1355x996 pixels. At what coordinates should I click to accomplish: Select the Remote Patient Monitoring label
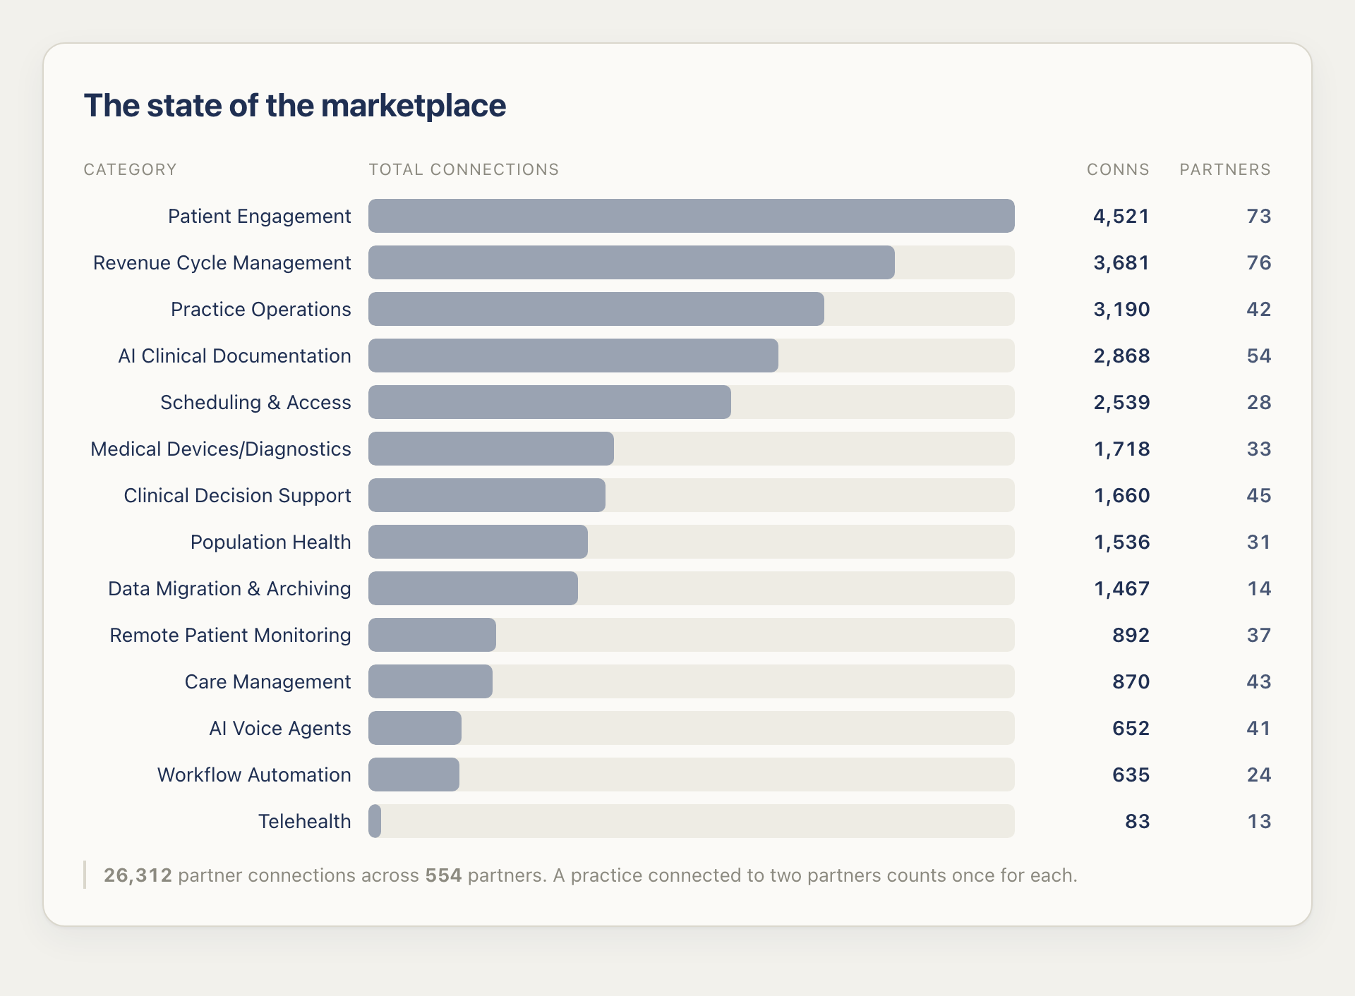230,635
